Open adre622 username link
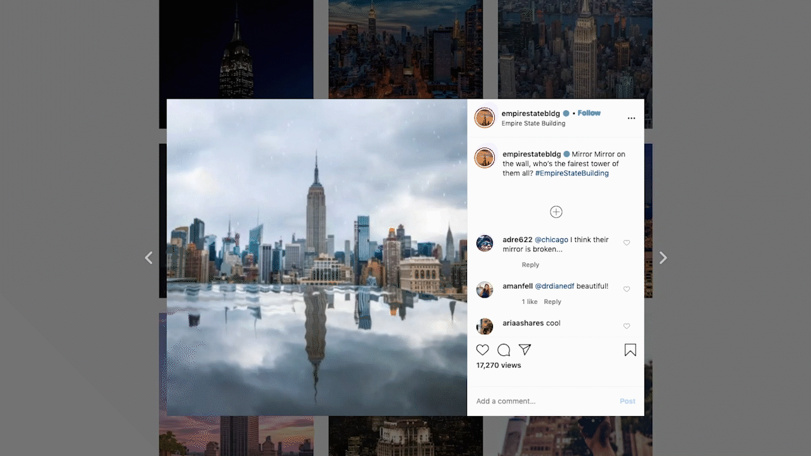Screen dimensions: 811x456 518,240
